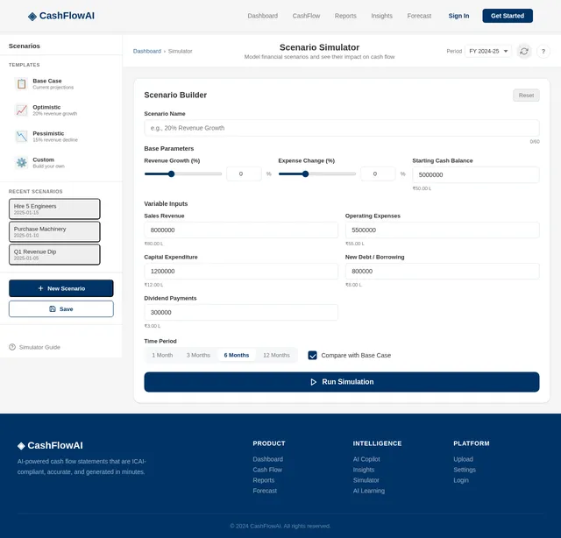The image size is (561, 538).
Task: Click footer Cash Flow link
Action: click(x=267, y=470)
